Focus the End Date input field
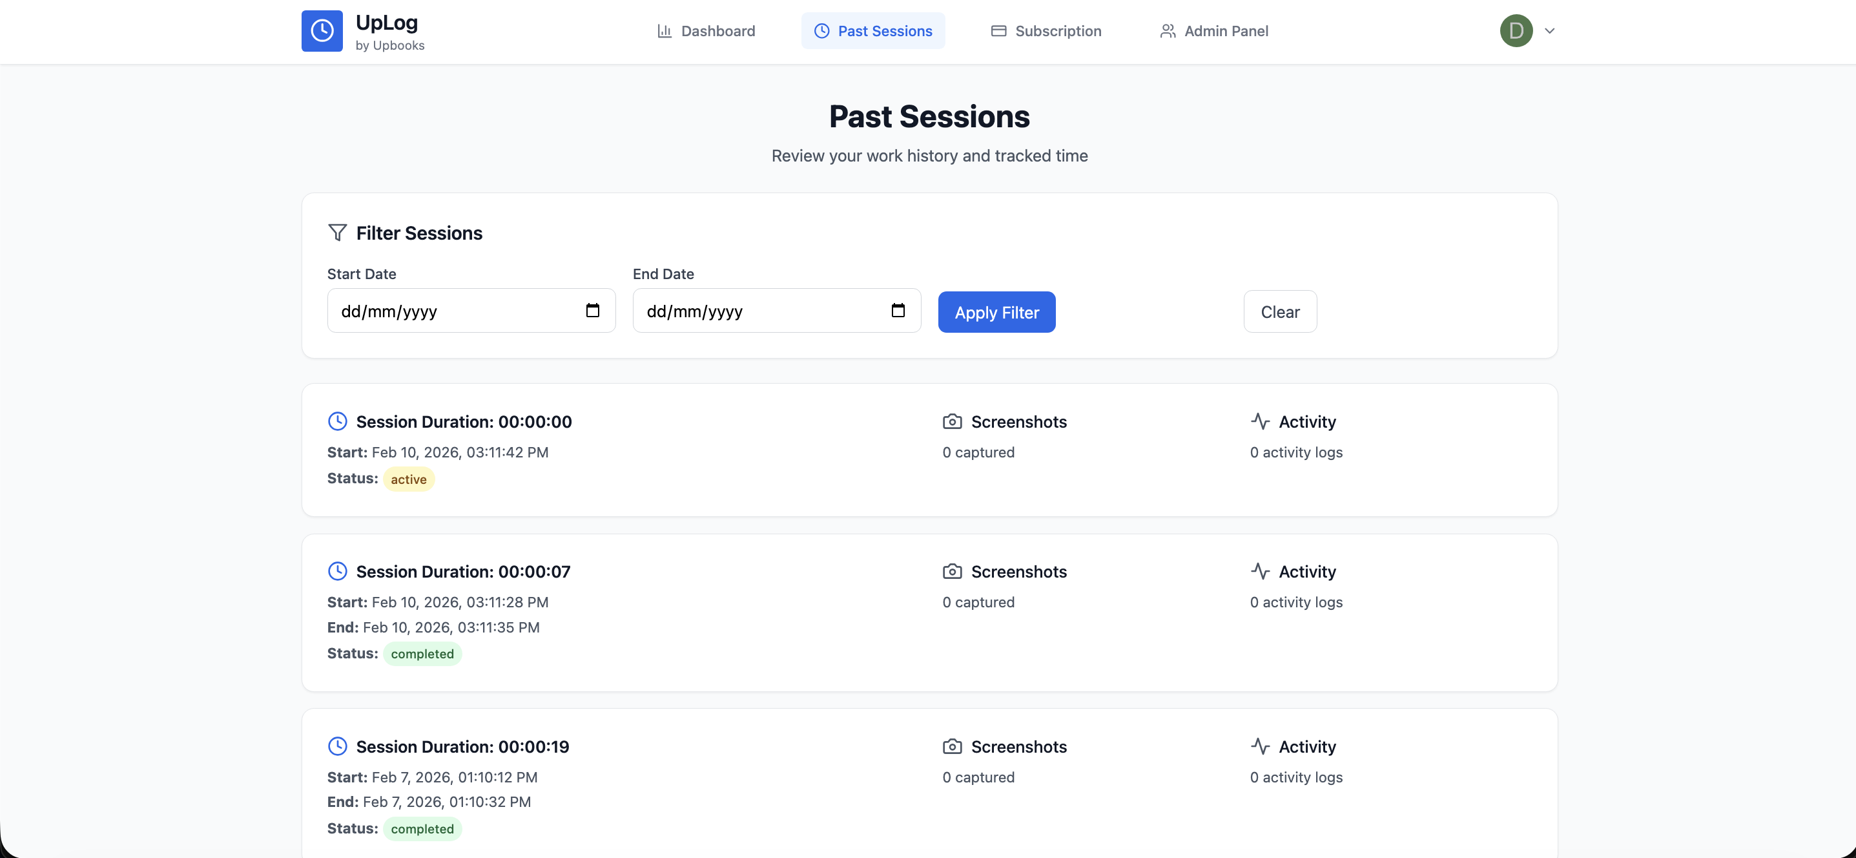 (759, 311)
